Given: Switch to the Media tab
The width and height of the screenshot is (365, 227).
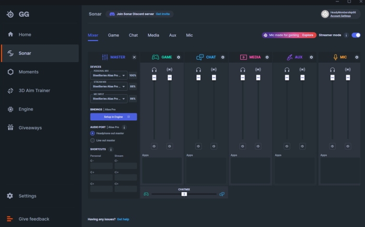Looking at the screenshot, I should tap(153, 35).
